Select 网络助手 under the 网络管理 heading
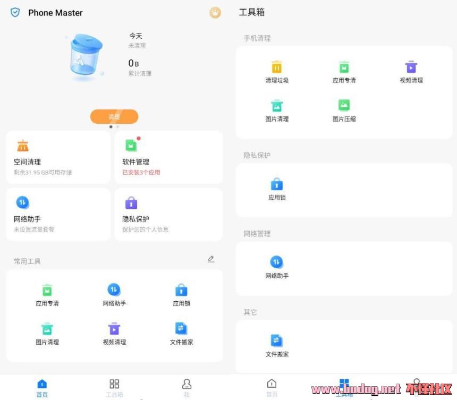 coord(277,267)
